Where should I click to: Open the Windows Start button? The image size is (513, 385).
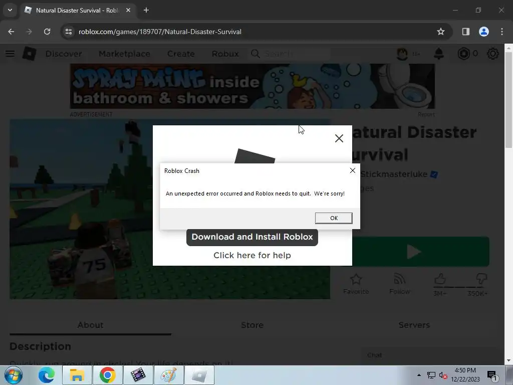pyautogui.click(x=14, y=375)
